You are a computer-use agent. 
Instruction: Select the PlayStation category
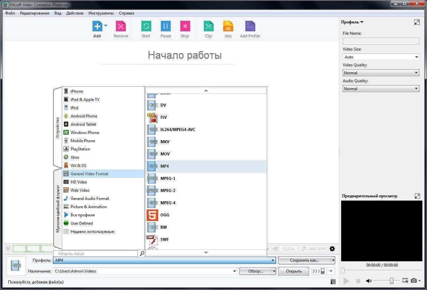(x=103, y=149)
